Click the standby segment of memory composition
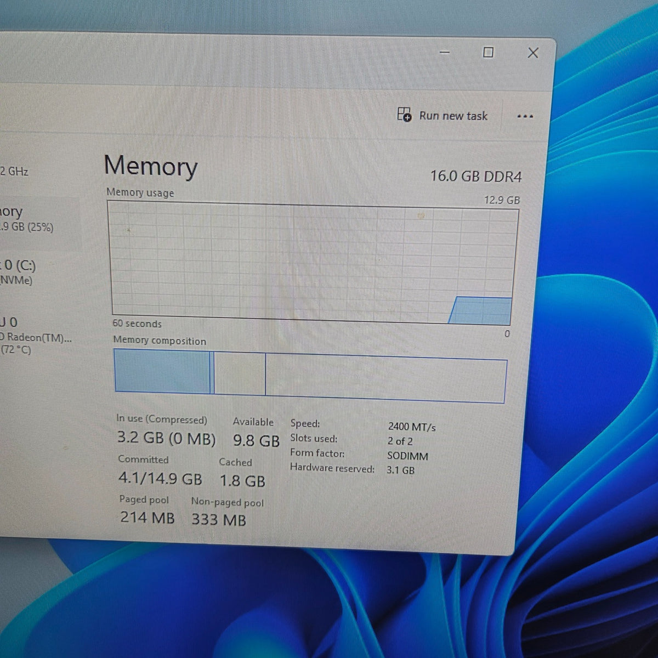 coord(240,374)
